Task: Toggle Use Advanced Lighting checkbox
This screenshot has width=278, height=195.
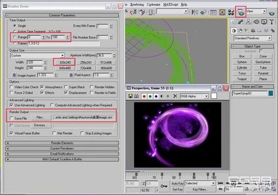Action: [11, 105]
